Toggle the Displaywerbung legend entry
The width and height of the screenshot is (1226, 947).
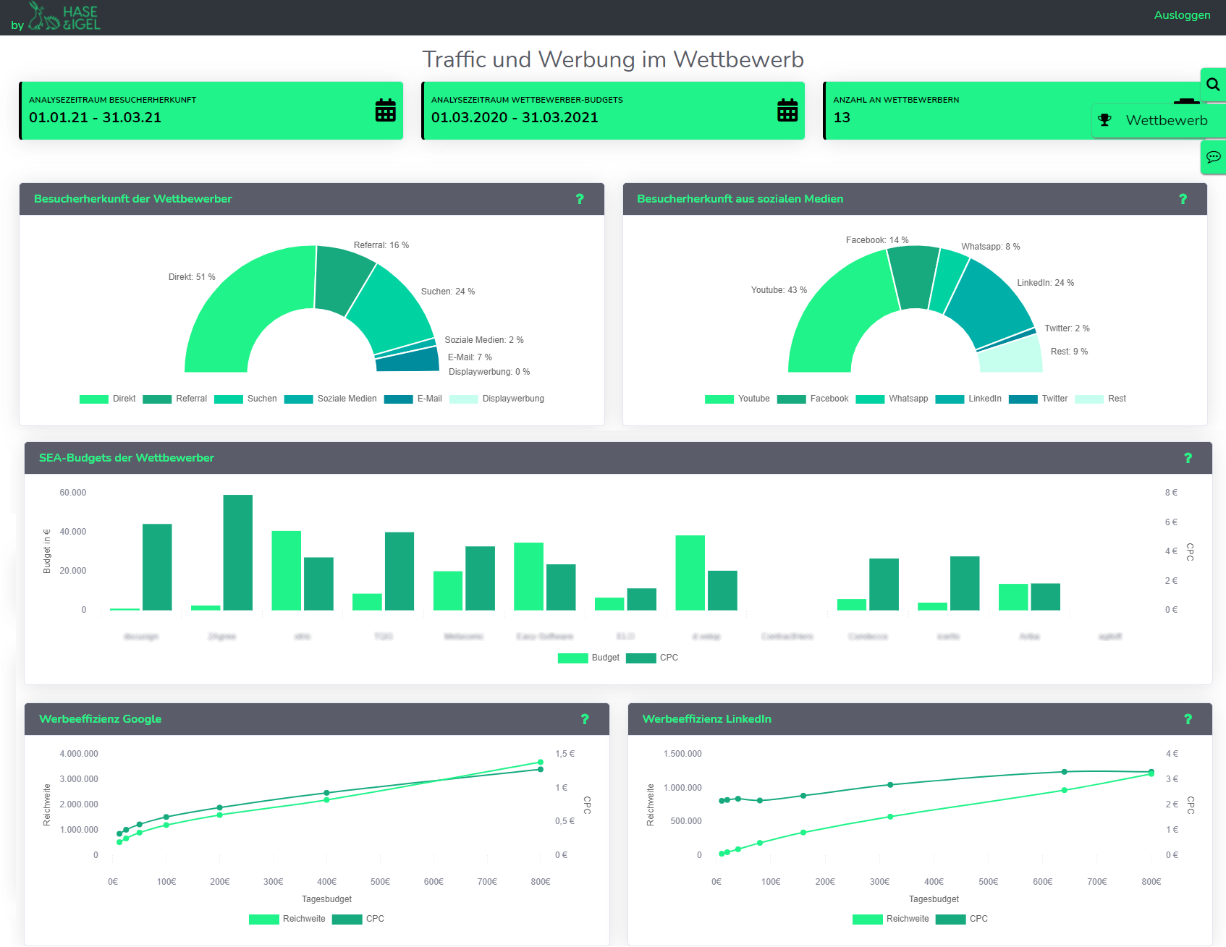(x=497, y=399)
